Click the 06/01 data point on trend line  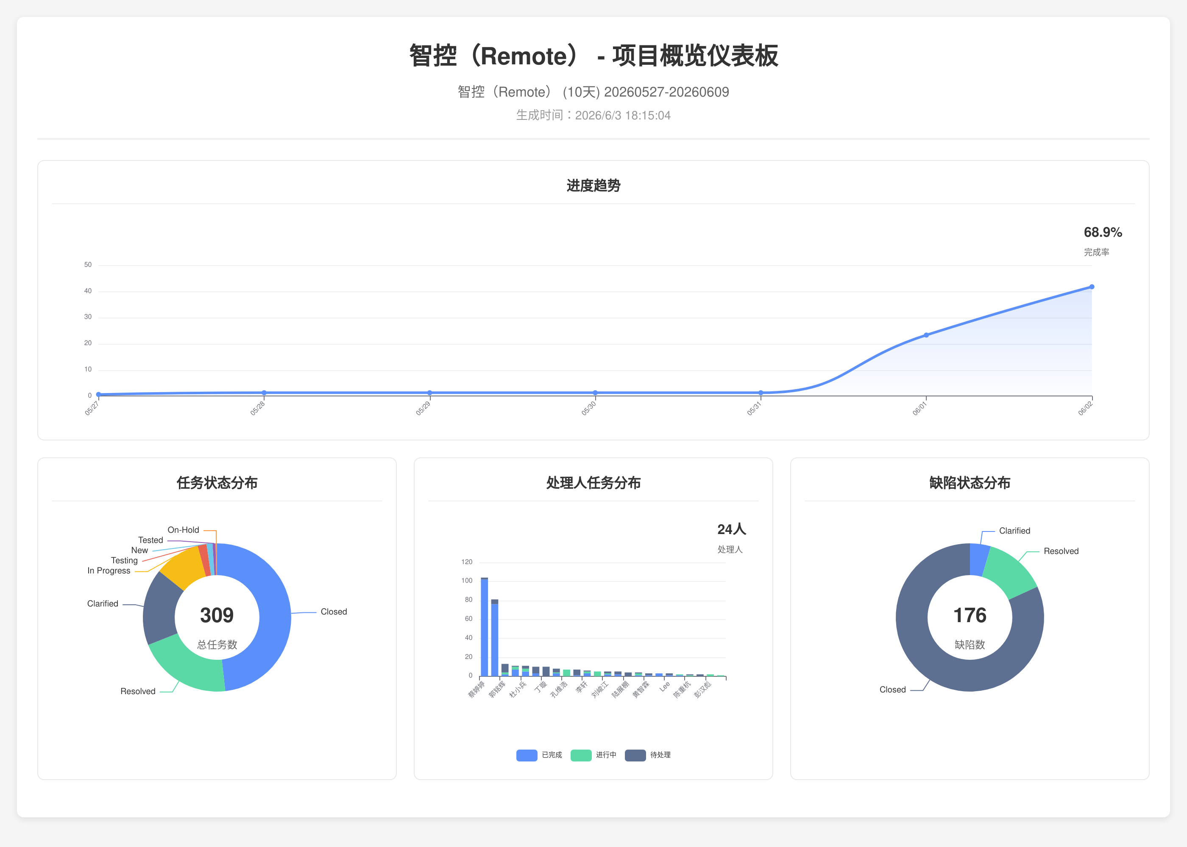click(926, 335)
